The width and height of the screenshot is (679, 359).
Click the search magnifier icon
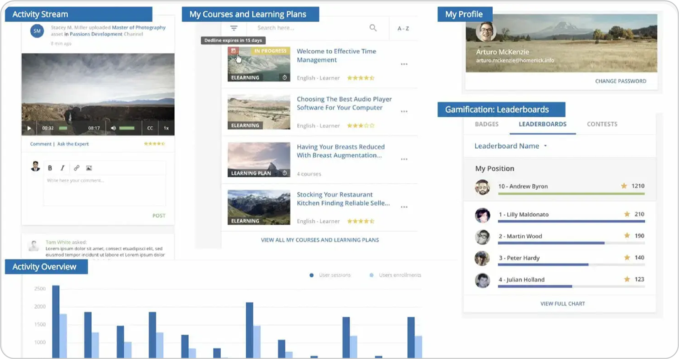point(373,28)
